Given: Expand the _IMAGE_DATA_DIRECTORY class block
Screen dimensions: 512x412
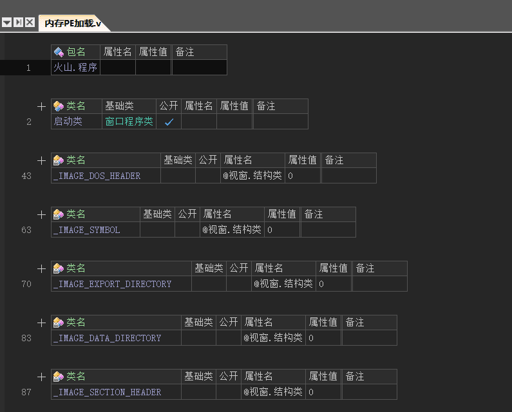Looking at the screenshot, I should [41, 323].
